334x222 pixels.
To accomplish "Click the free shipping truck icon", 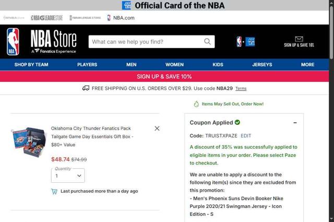I will click(86, 88).
